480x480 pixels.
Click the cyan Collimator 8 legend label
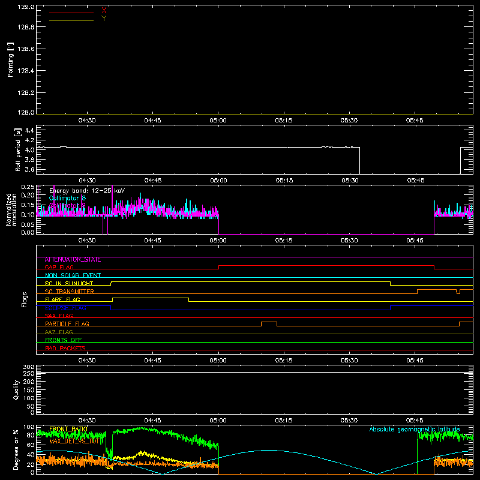pos(67,198)
